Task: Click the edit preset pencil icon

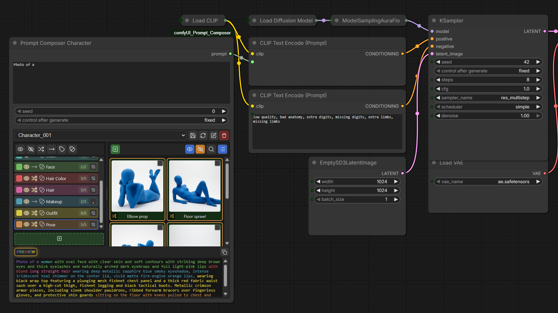Action: pyautogui.click(x=214, y=136)
